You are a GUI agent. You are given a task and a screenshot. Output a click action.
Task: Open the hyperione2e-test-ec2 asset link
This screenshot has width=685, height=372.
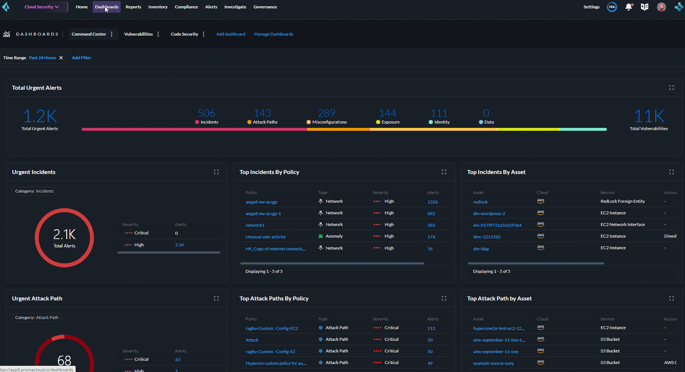pos(499,328)
